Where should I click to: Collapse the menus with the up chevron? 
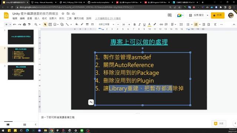[x=234, y=24]
